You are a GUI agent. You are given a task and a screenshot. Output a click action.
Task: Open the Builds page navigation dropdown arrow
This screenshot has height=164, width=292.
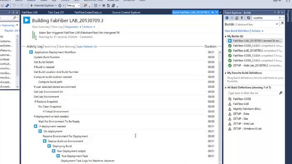[x=277, y=24]
